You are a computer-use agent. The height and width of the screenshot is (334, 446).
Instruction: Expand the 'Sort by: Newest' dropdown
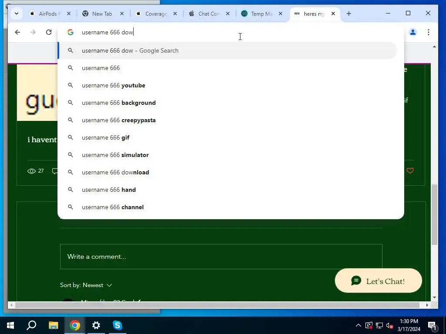(x=86, y=285)
